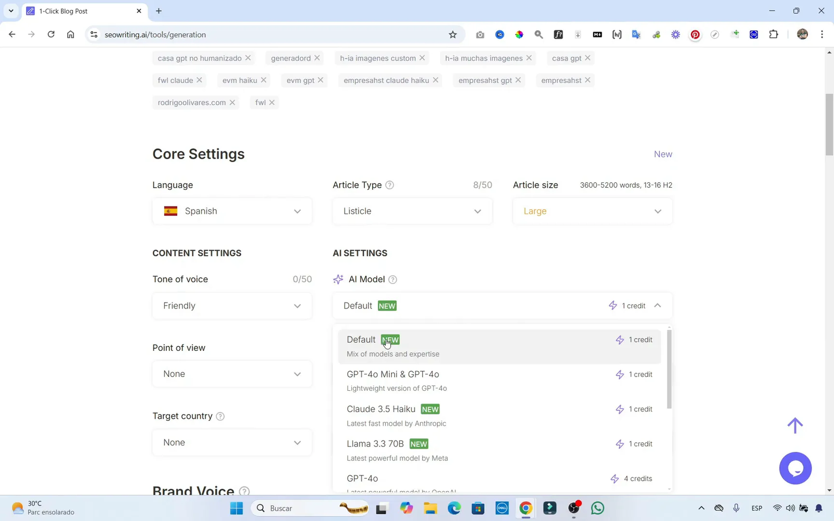Click the Article Type help question mark

[390, 185]
